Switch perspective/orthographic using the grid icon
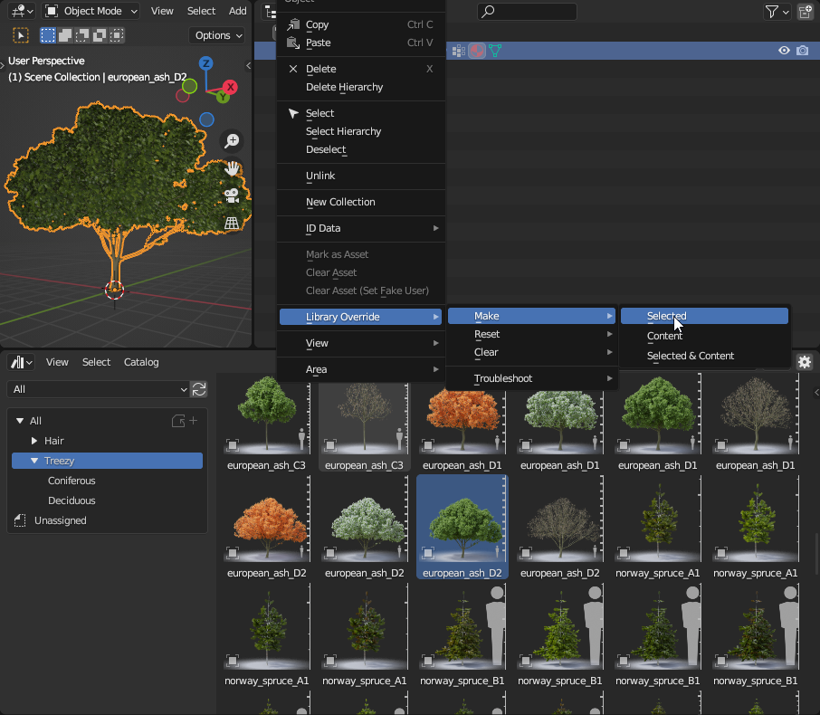 click(x=233, y=223)
